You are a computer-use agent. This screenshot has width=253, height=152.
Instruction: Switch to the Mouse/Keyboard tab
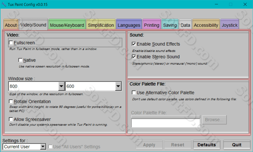tap(67, 25)
